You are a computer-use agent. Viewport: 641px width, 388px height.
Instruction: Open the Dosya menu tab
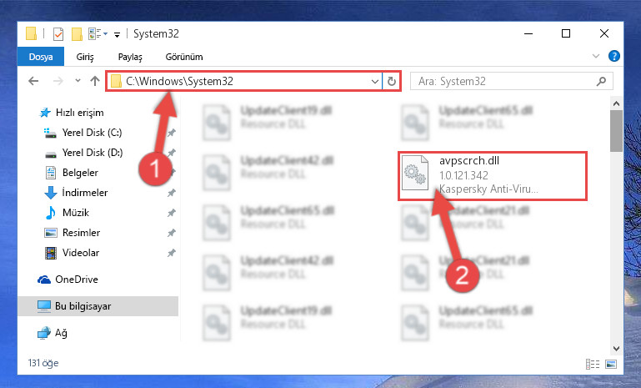pos(41,57)
